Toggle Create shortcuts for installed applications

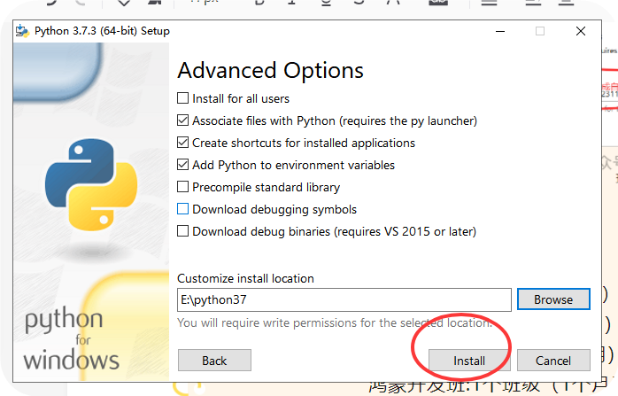[x=183, y=143]
